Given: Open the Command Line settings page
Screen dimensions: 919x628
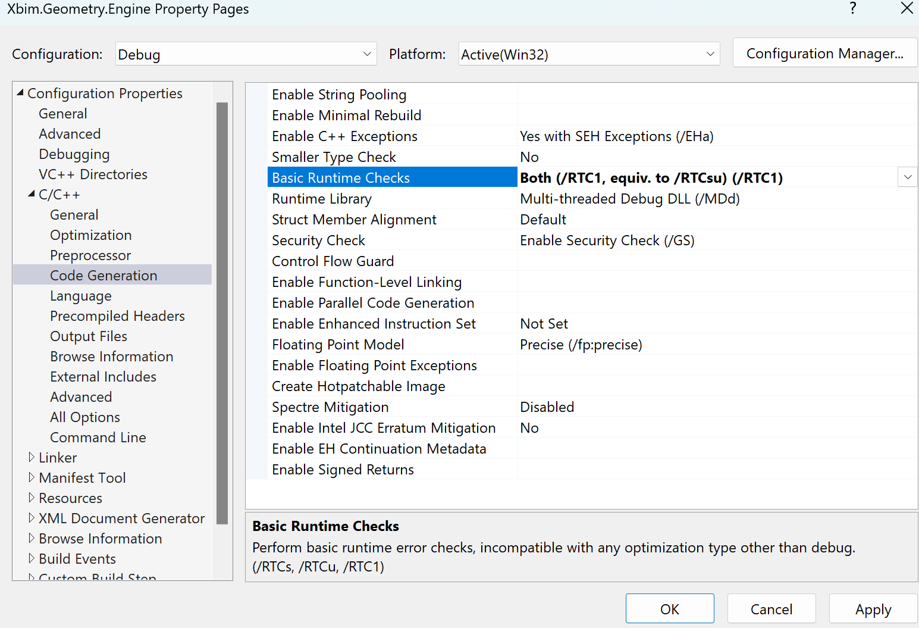Looking at the screenshot, I should [98, 437].
